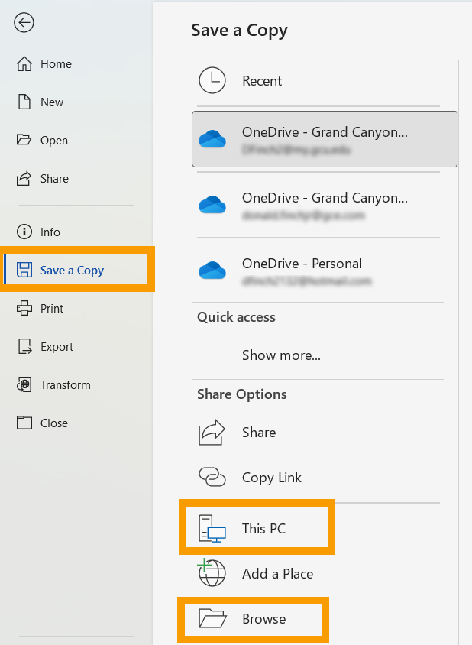Image resolution: width=472 pixels, height=645 pixels.
Task: Open the Home page
Action: 55,64
